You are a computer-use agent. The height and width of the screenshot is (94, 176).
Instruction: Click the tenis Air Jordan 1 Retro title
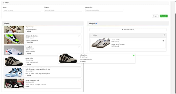coord(38,69)
